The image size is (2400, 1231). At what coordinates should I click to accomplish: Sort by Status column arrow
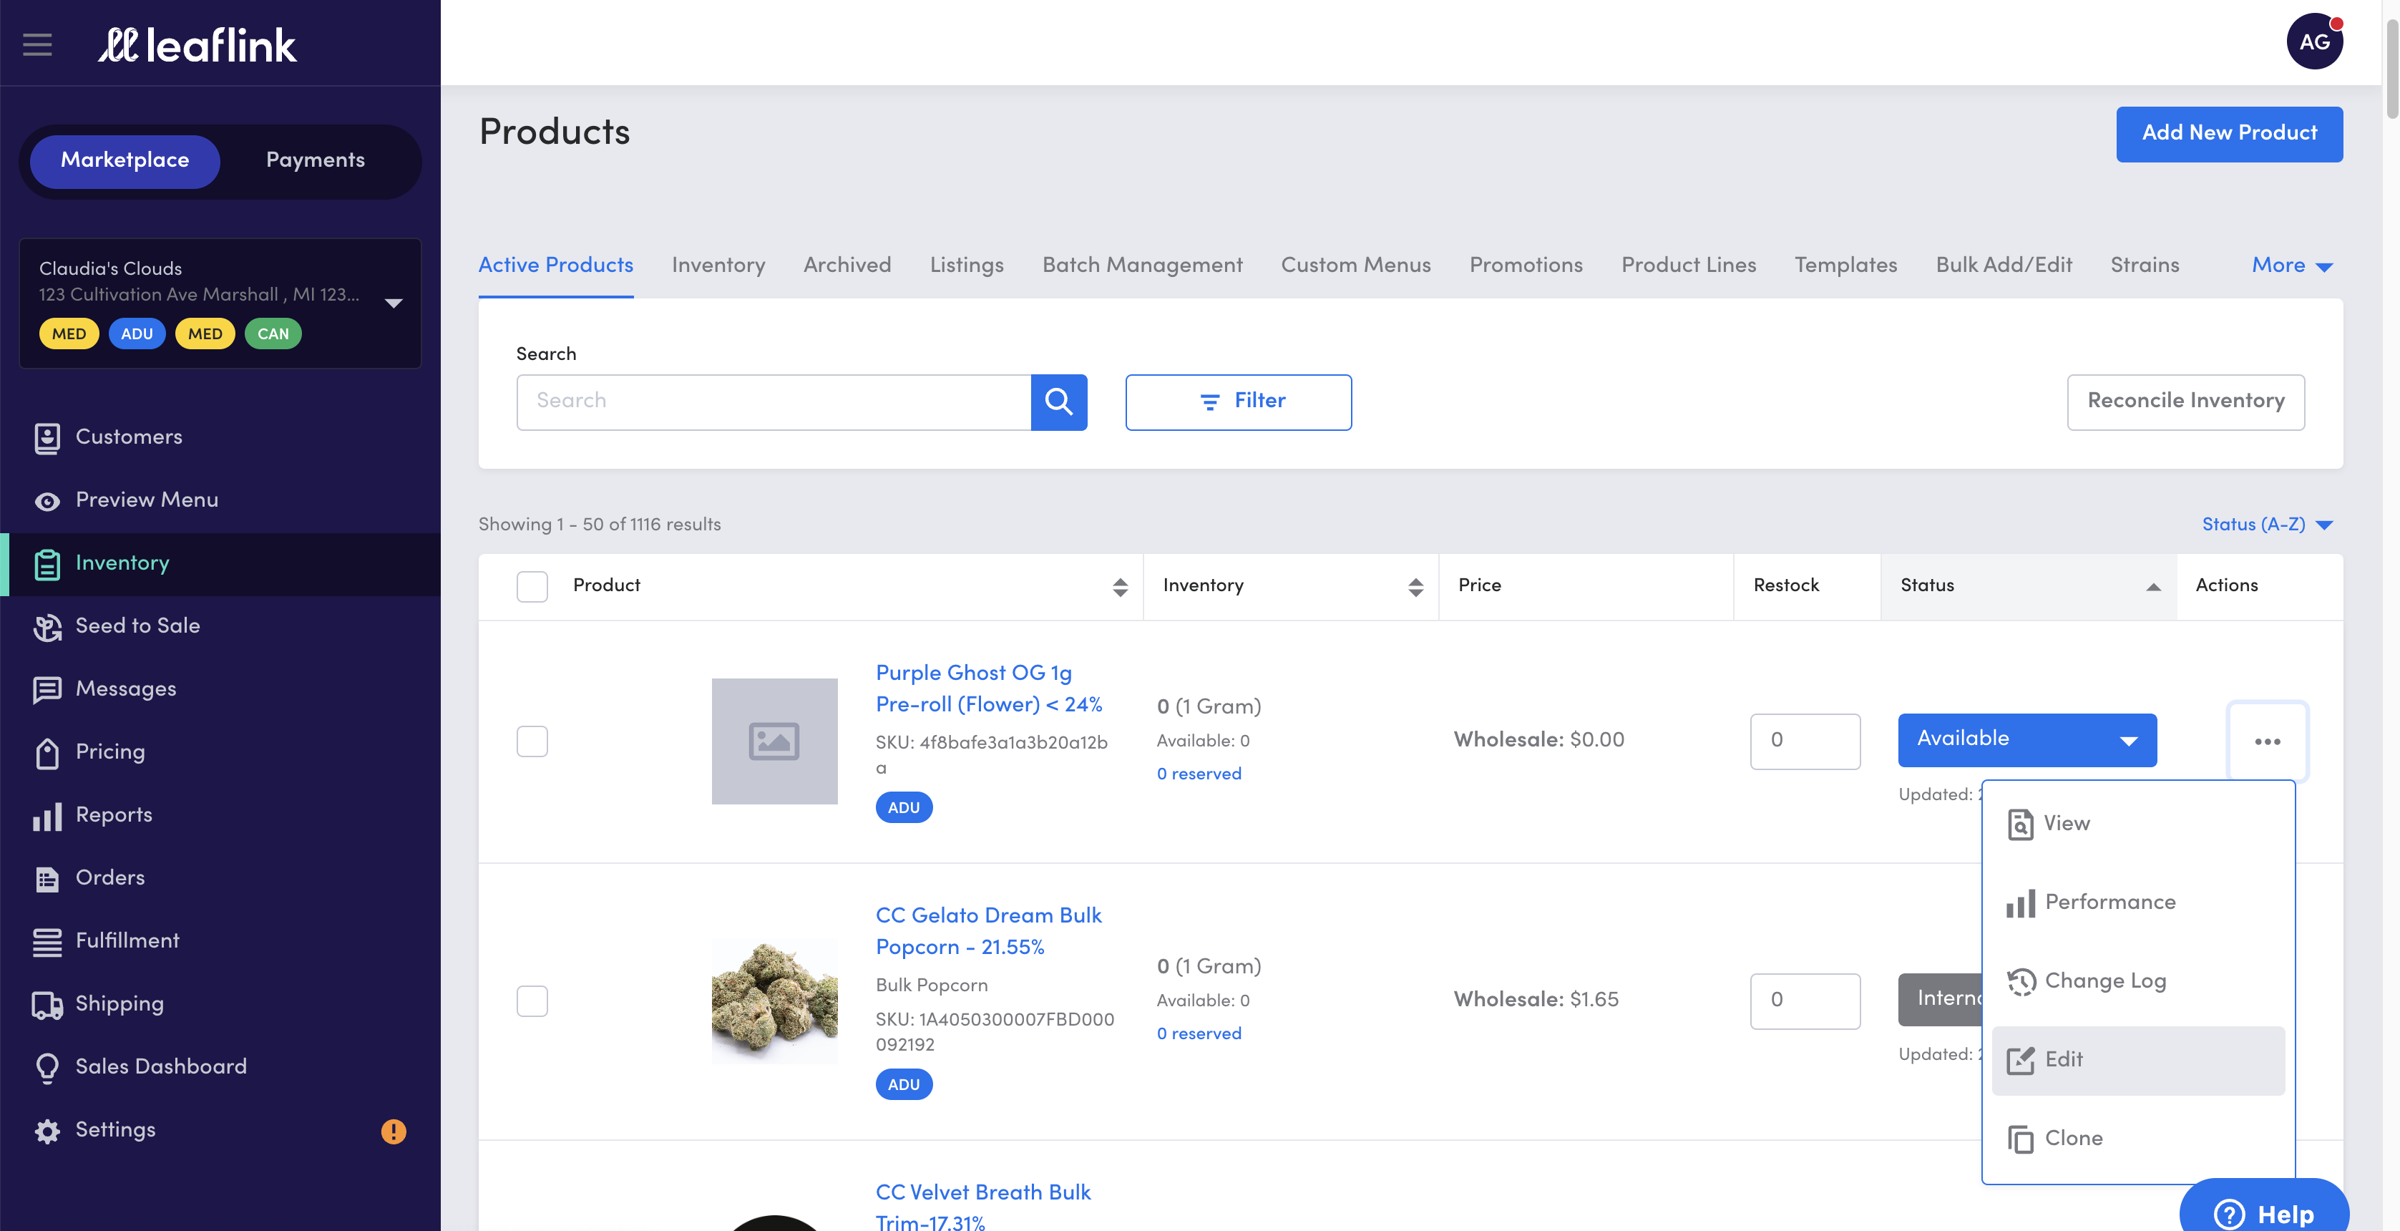(x=2153, y=586)
